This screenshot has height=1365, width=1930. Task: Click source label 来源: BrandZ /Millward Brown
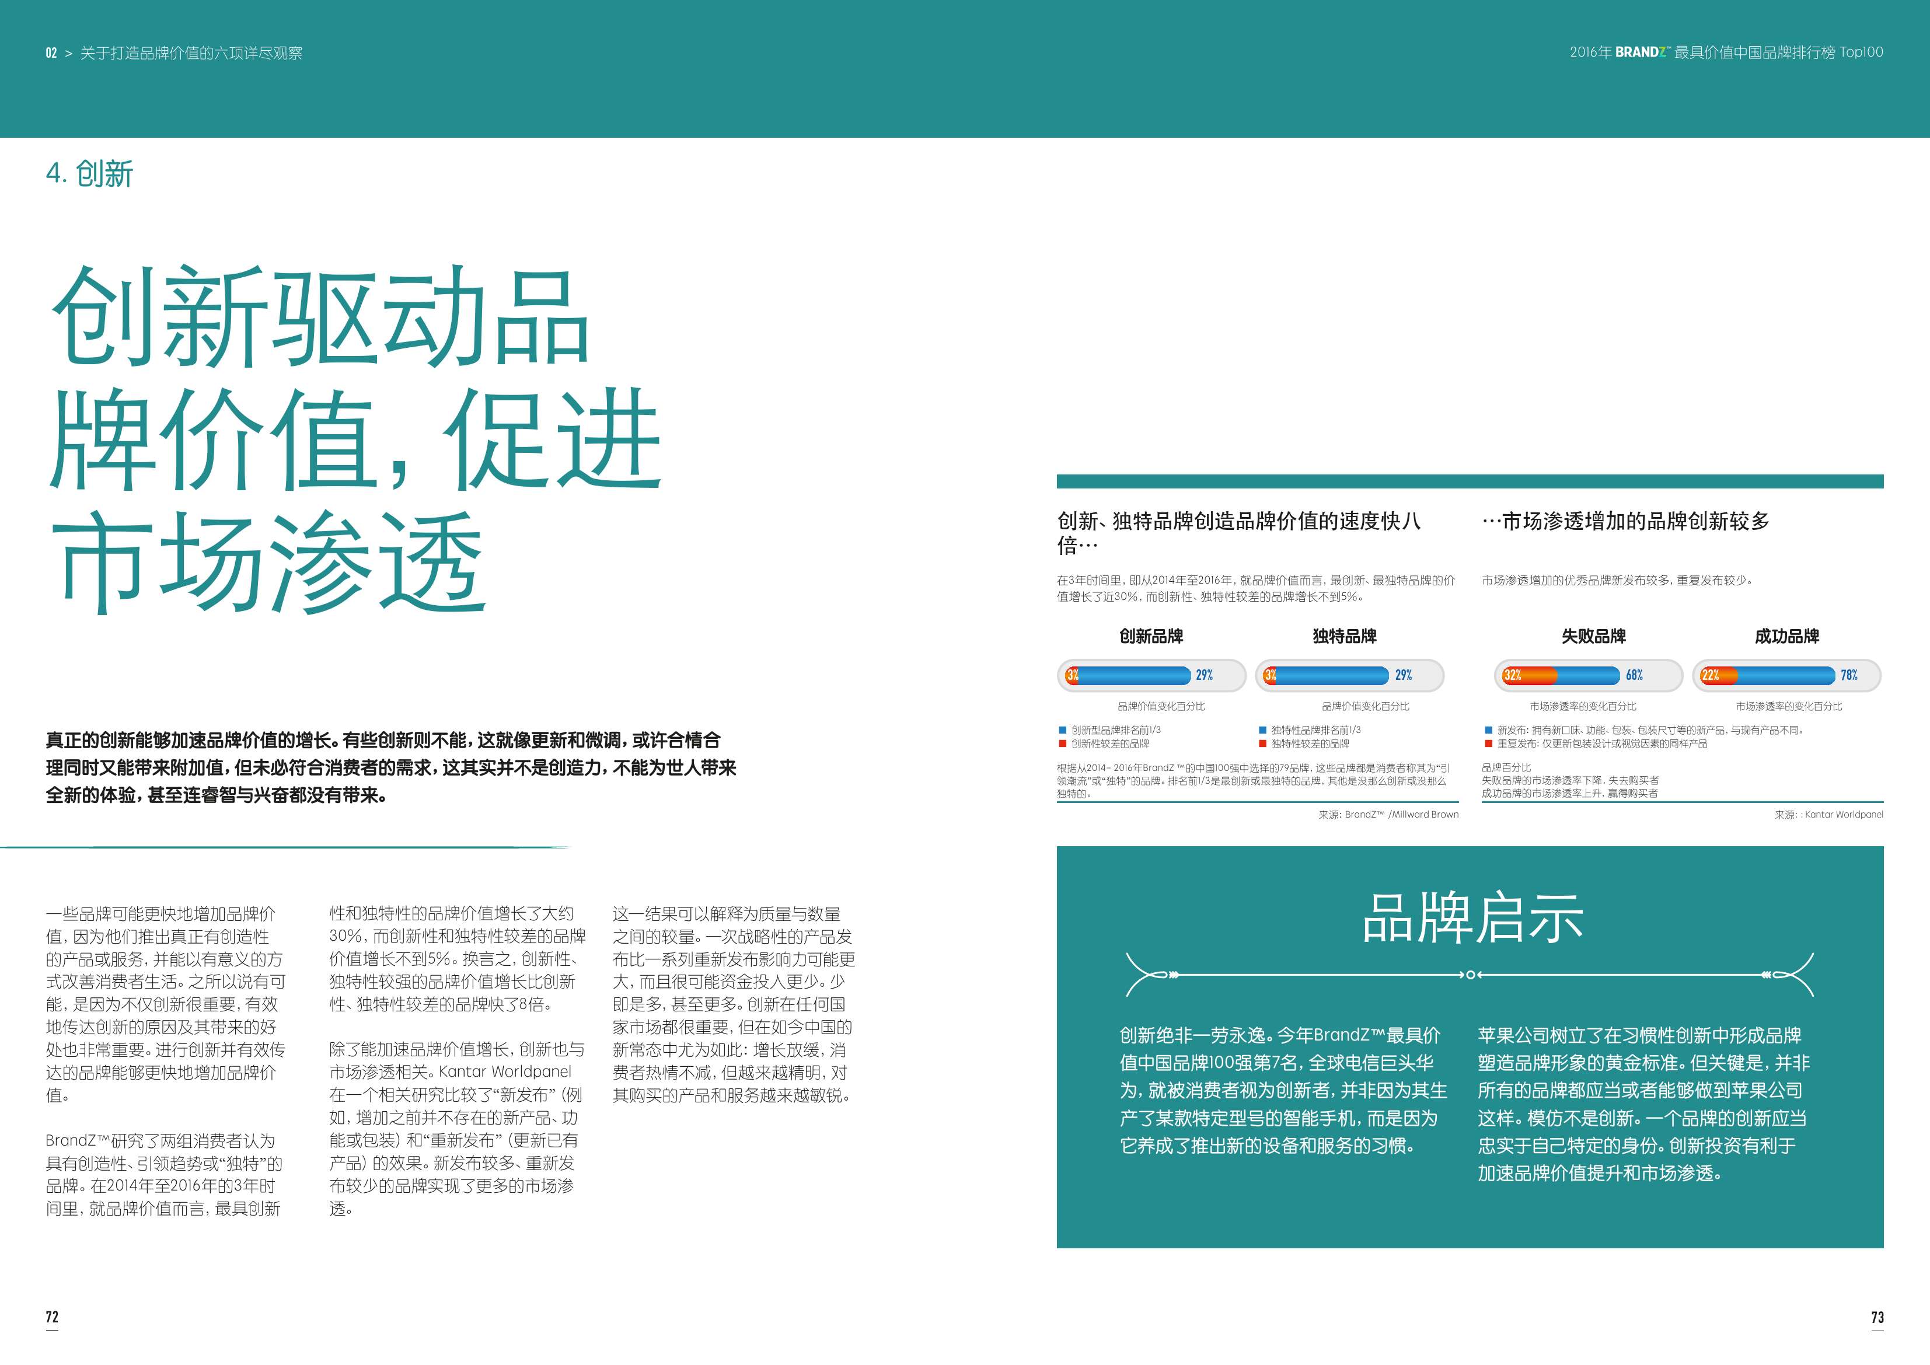1388,815
